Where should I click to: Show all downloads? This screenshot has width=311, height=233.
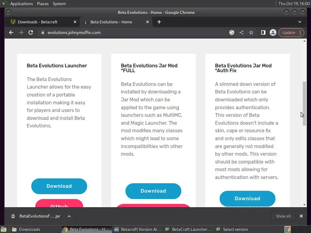coord(283,216)
